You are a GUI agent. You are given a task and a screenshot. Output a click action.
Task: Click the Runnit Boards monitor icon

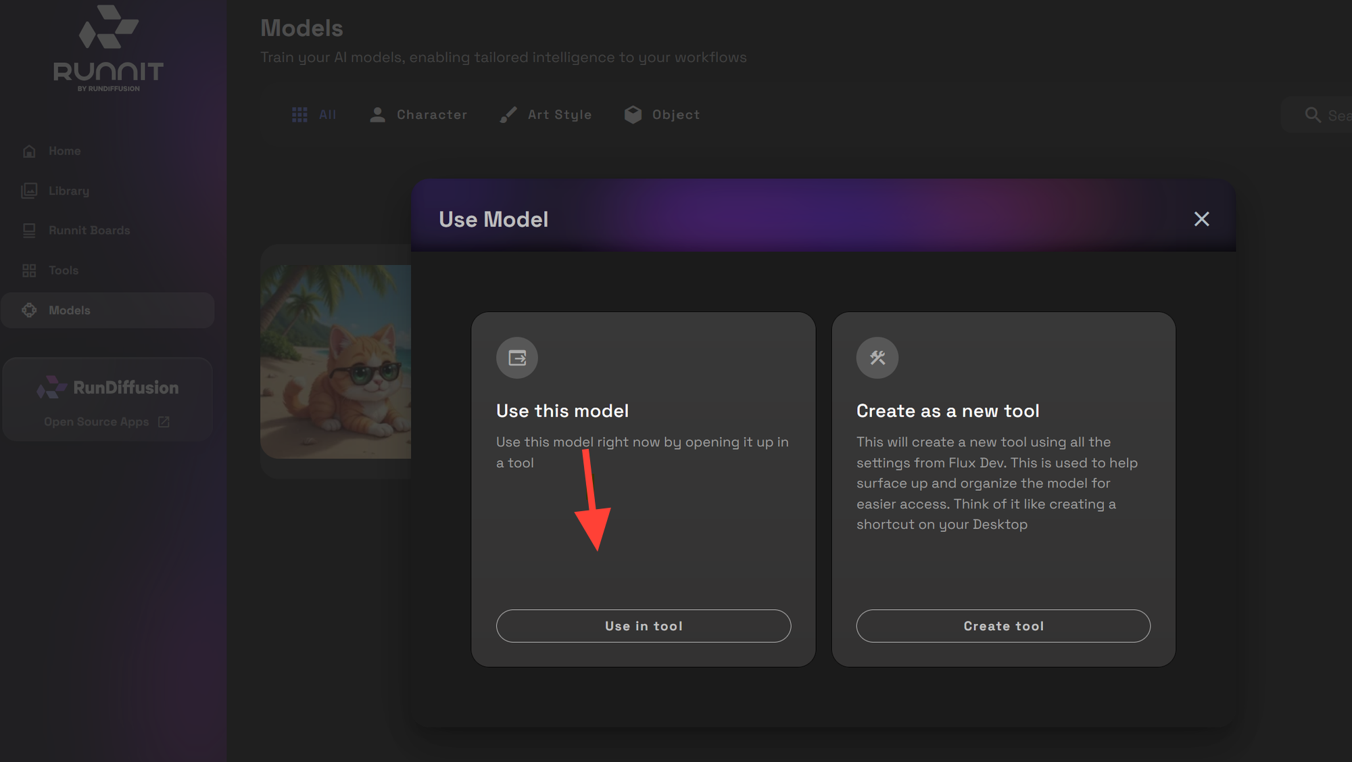click(x=29, y=230)
